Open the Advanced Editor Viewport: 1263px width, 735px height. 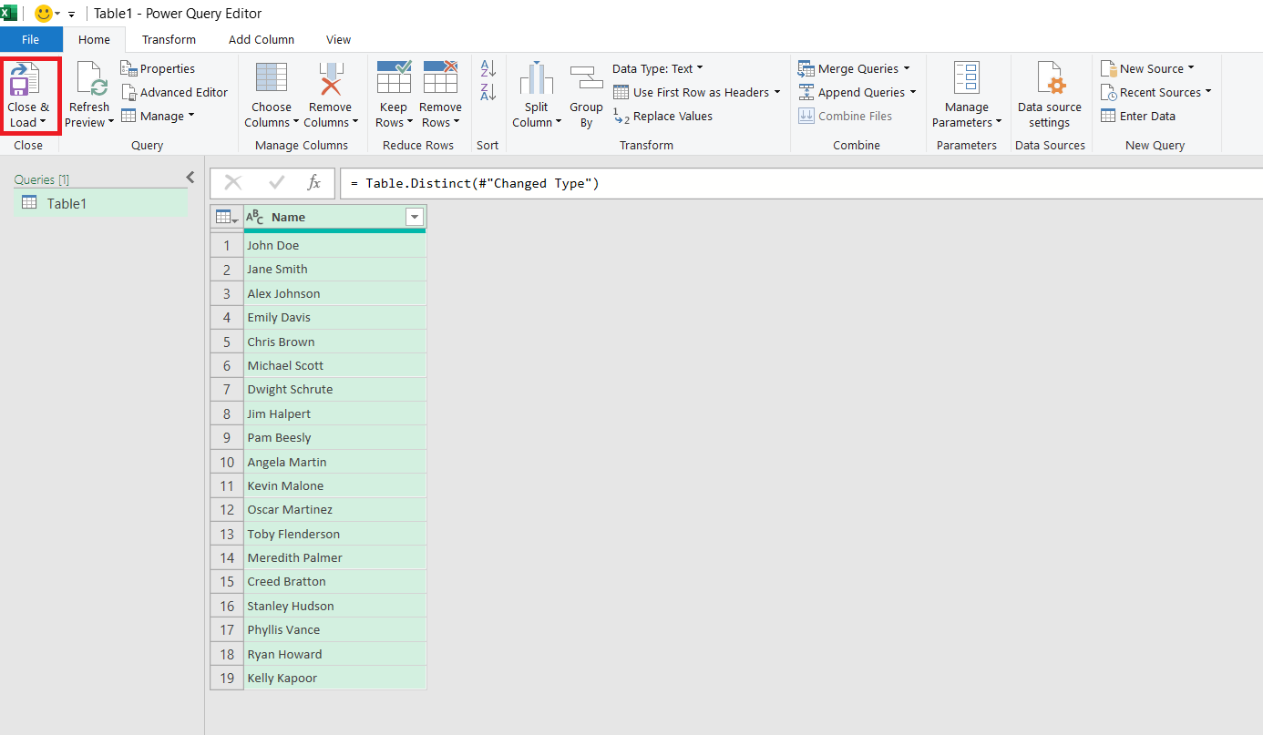coord(174,92)
